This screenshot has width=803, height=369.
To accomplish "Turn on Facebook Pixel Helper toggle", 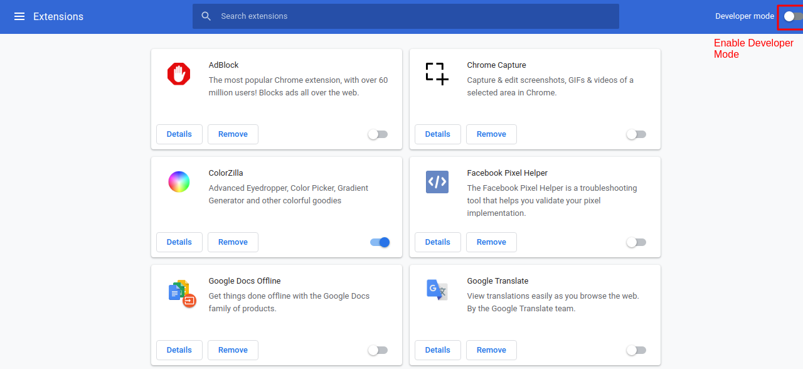I will [636, 242].
